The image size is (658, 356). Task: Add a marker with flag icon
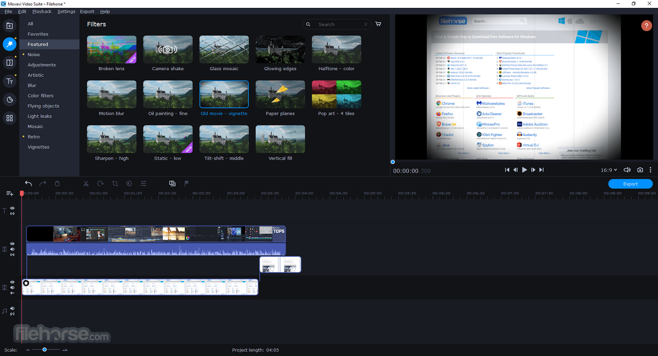(187, 184)
